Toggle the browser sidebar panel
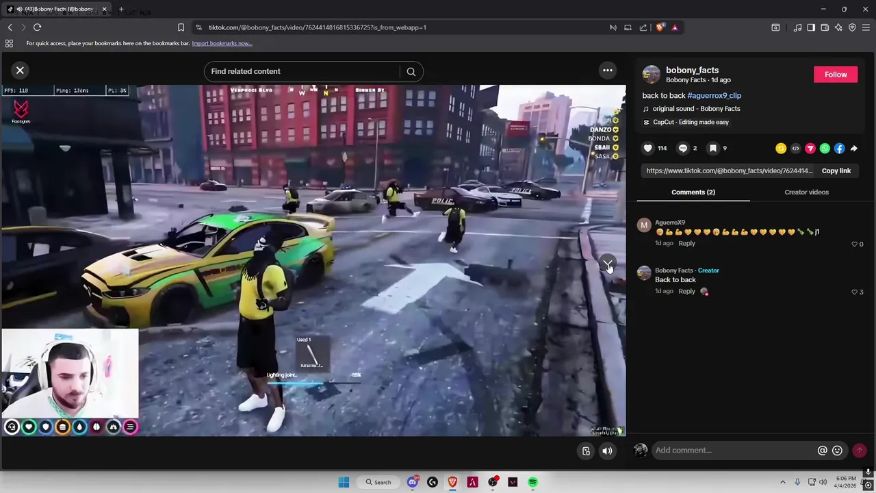This screenshot has height=493, width=876. [811, 27]
